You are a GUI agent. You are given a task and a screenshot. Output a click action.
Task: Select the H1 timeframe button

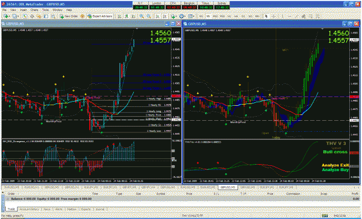pyautogui.click(x=229, y=16)
